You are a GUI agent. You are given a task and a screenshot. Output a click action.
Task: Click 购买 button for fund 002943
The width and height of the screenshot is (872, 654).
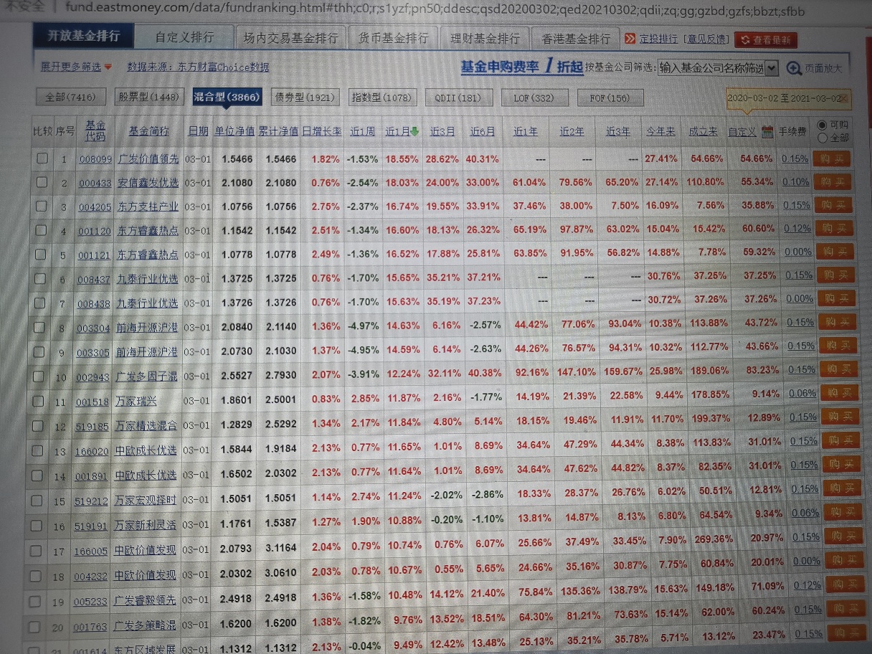coord(838,369)
